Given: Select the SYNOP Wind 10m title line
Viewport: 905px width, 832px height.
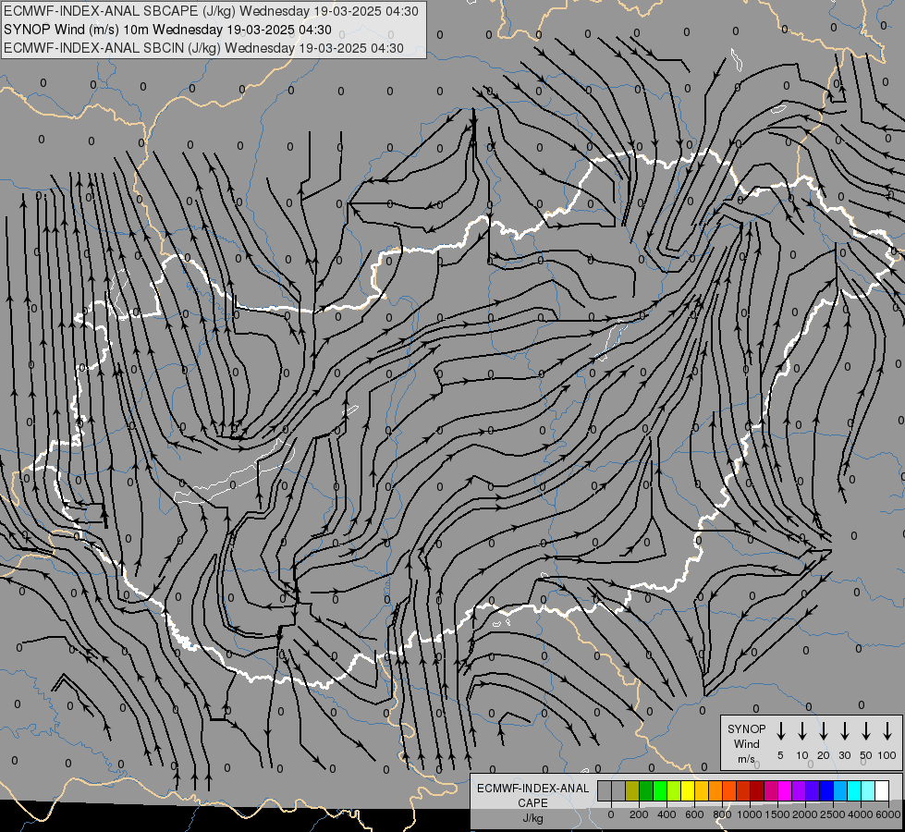Looking at the screenshot, I should tap(167, 30).
